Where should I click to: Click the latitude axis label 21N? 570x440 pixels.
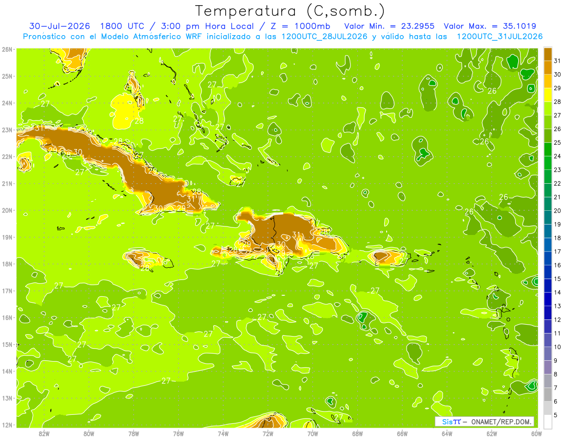(x=7, y=183)
